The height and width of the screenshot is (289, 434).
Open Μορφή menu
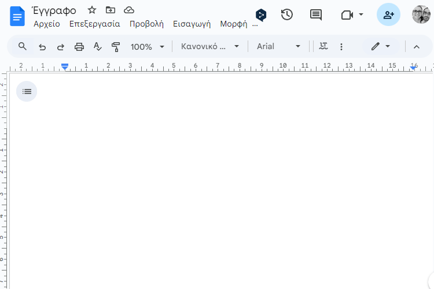point(234,24)
